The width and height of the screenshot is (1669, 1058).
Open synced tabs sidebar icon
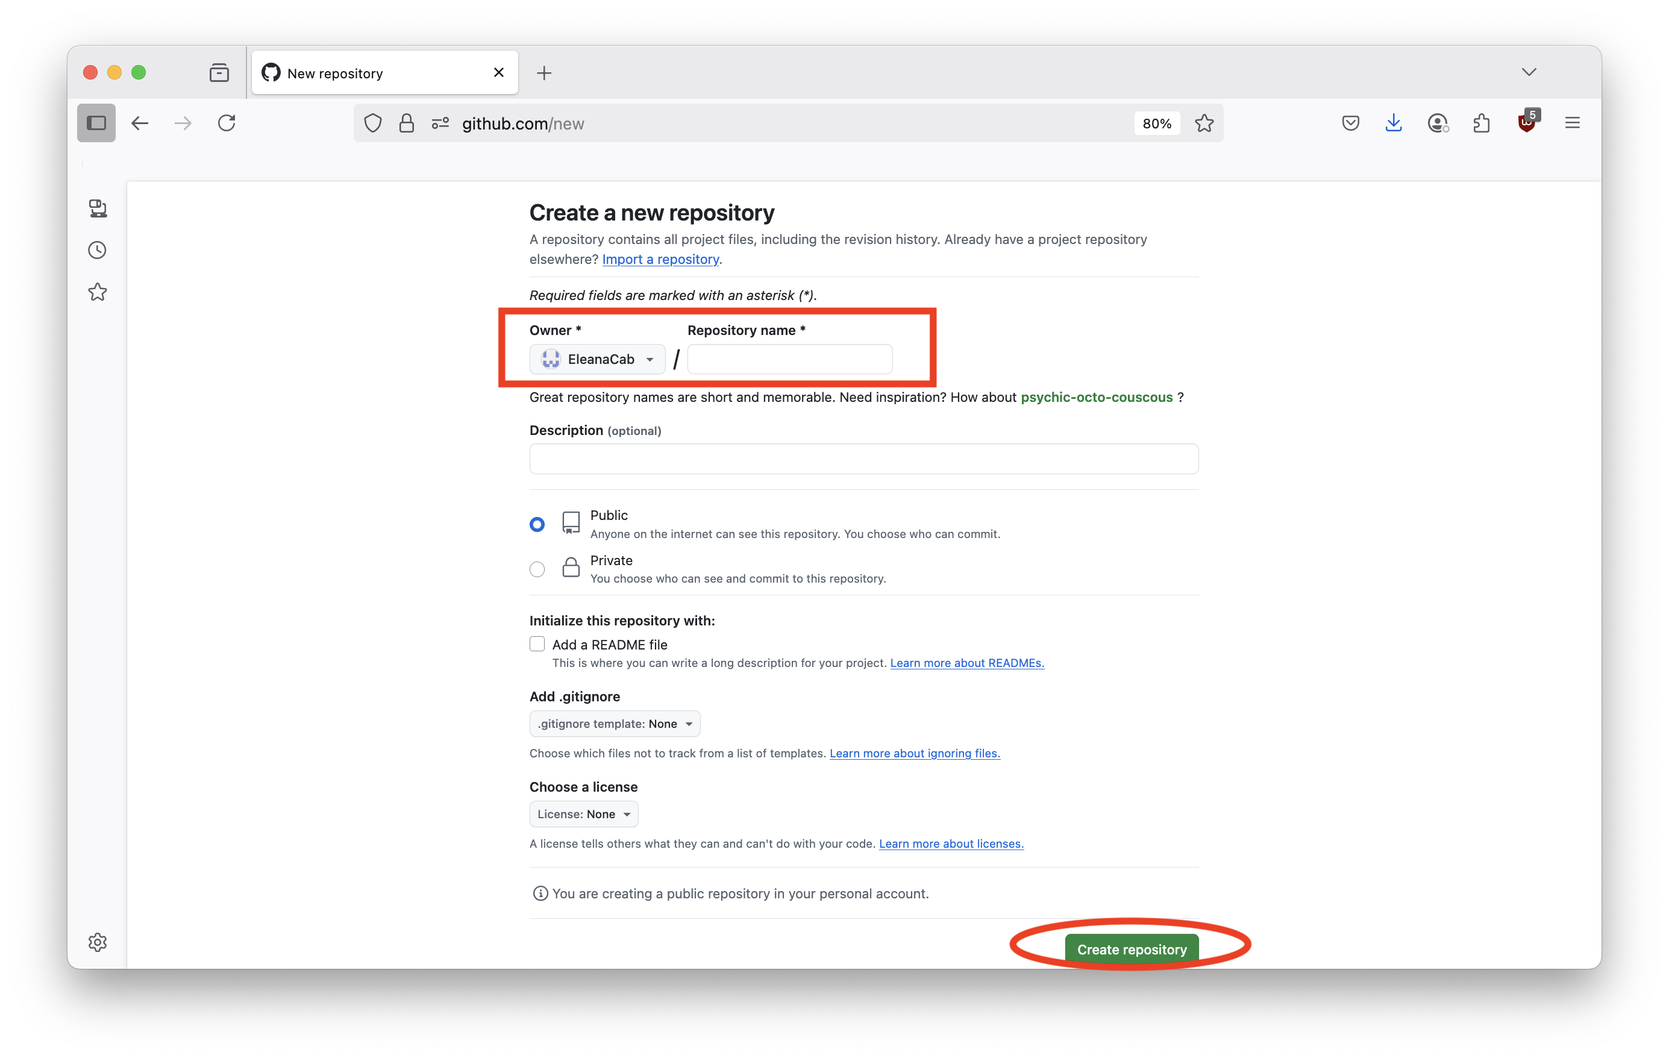[x=98, y=208]
